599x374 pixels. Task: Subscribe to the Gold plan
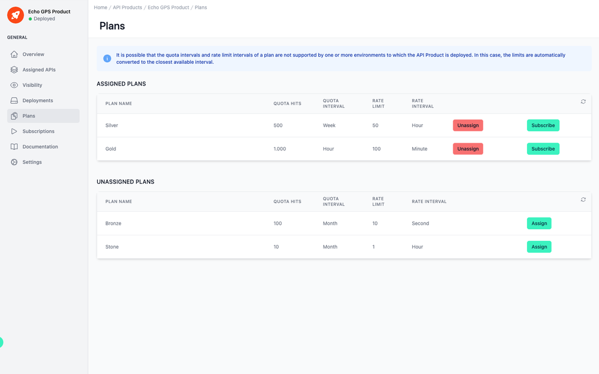[543, 149]
